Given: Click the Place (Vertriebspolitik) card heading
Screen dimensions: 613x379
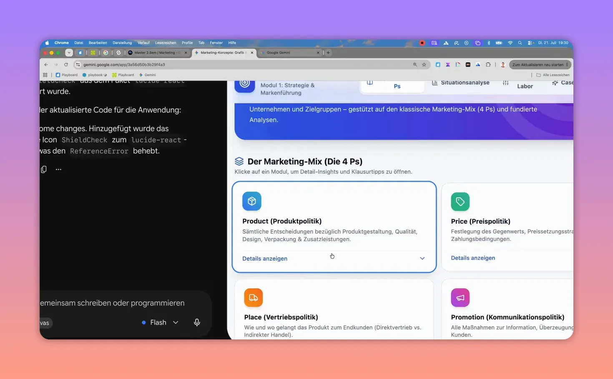Looking at the screenshot, I should click(281, 317).
